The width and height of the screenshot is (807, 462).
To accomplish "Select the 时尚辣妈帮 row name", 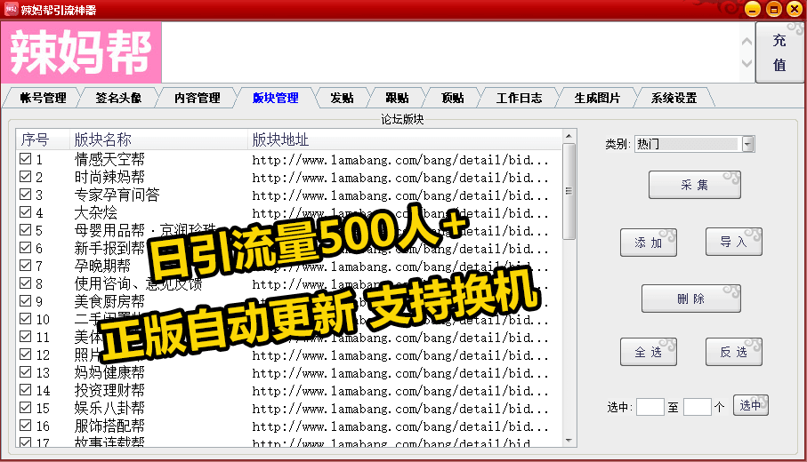I will tap(109, 177).
